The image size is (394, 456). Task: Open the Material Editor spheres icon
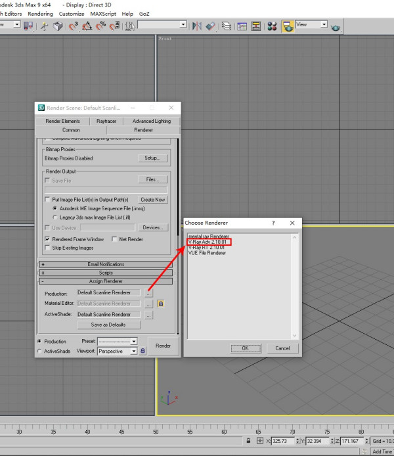coord(272,26)
